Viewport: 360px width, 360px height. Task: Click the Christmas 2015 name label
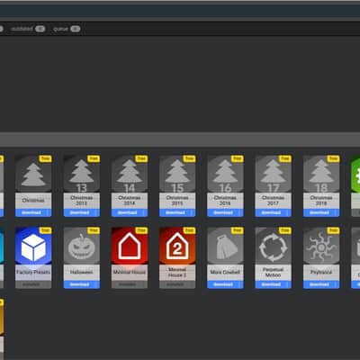[x=177, y=201]
